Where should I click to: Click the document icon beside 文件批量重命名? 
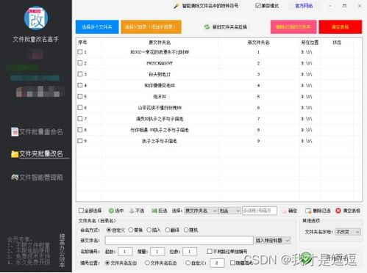15,132
